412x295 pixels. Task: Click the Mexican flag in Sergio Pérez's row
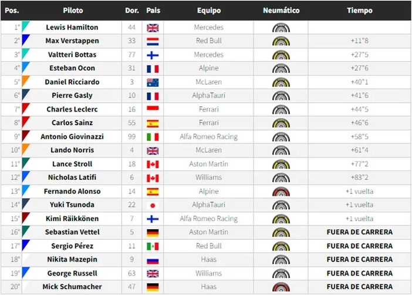pyautogui.click(x=153, y=246)
